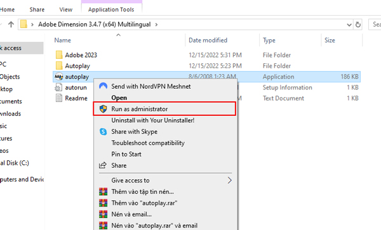381x230 pixels.
Task: Open the Application Tools tab
Action: coord(111,10)
